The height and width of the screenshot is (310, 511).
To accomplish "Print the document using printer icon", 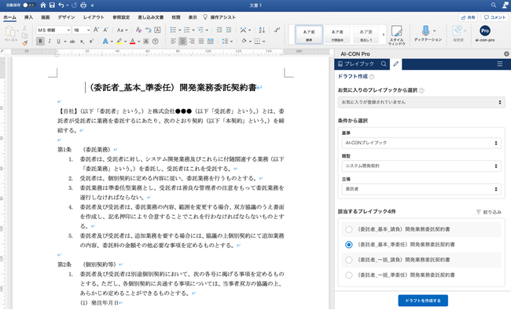I will click(83, 5).
